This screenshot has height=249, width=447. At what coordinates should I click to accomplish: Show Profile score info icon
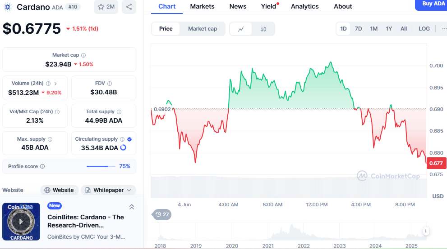[42, 166]
